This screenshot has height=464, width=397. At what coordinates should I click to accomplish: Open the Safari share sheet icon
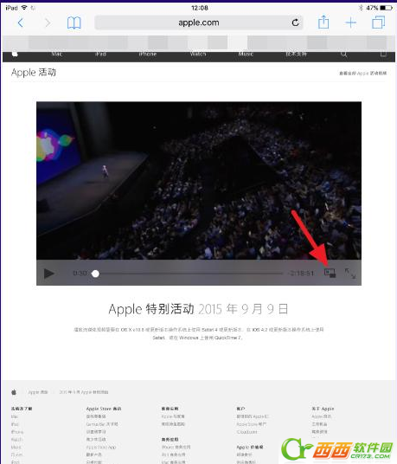click(x=323, y=23)
